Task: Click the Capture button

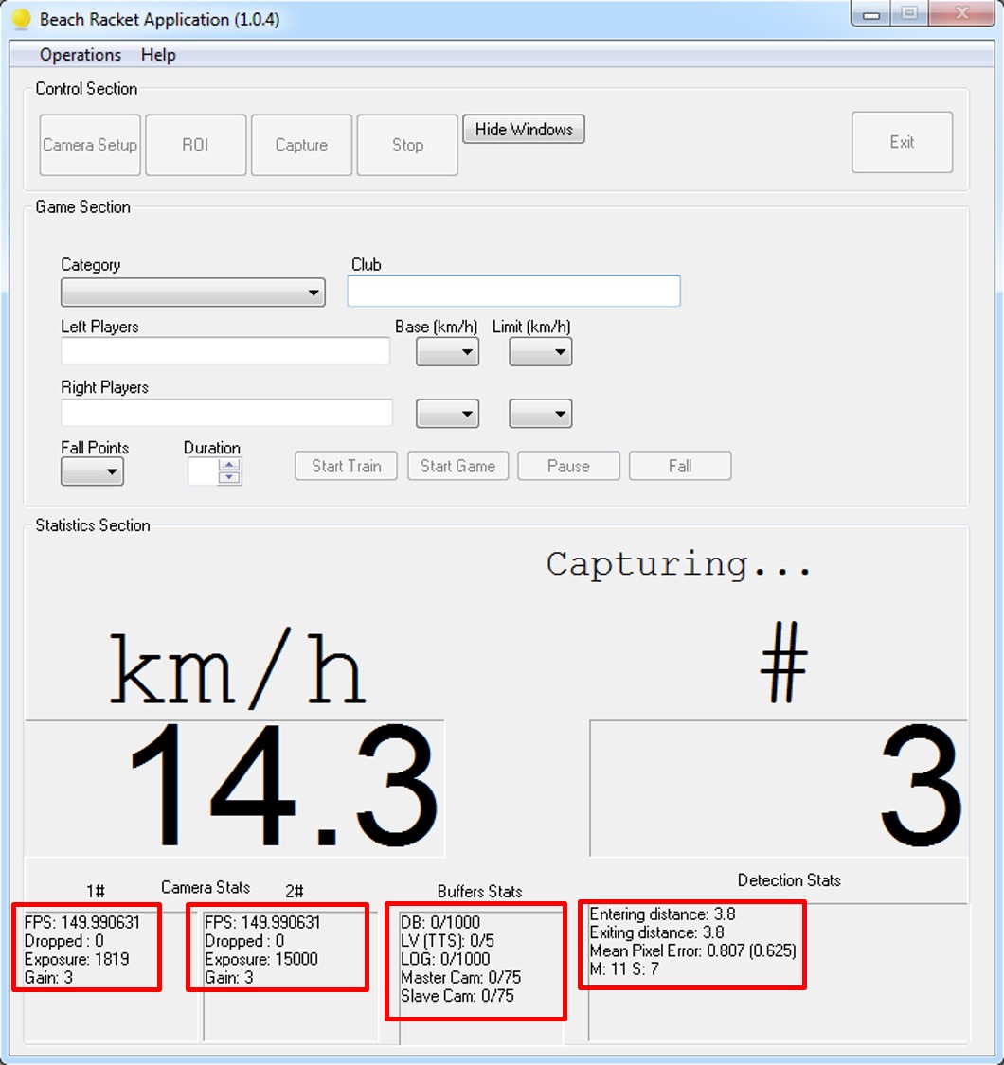Action: coord(301,145)
